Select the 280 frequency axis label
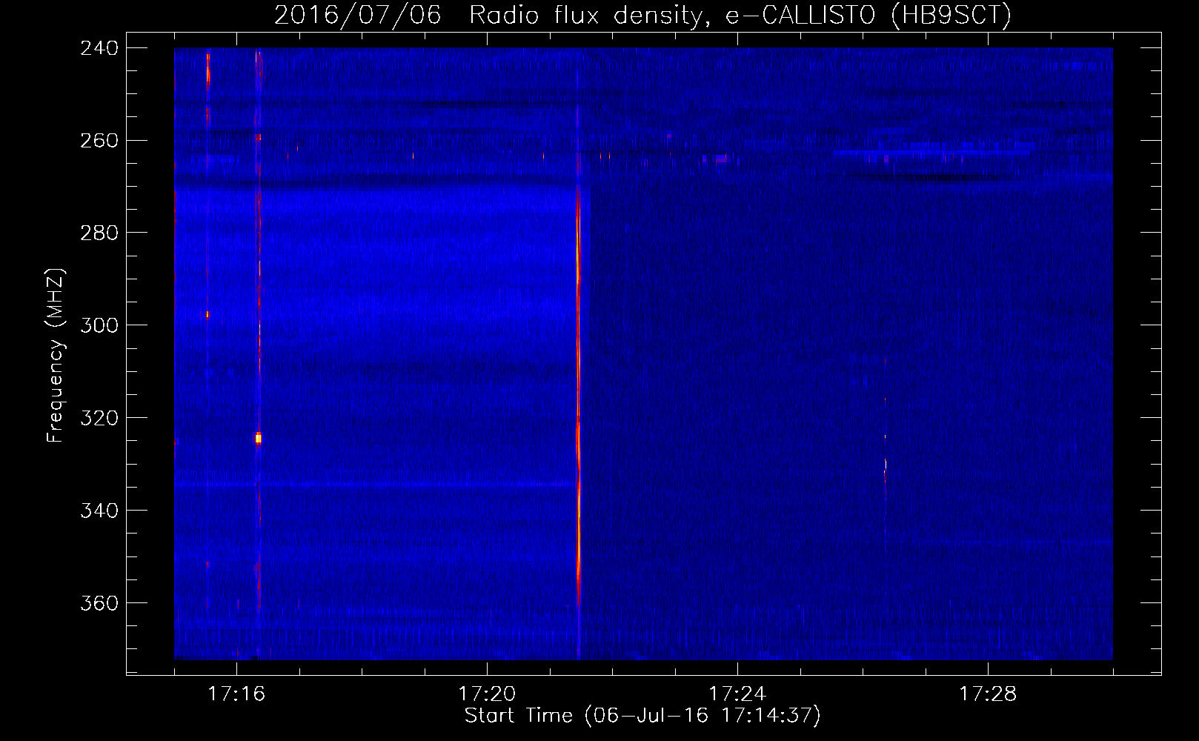 [99, 233]
